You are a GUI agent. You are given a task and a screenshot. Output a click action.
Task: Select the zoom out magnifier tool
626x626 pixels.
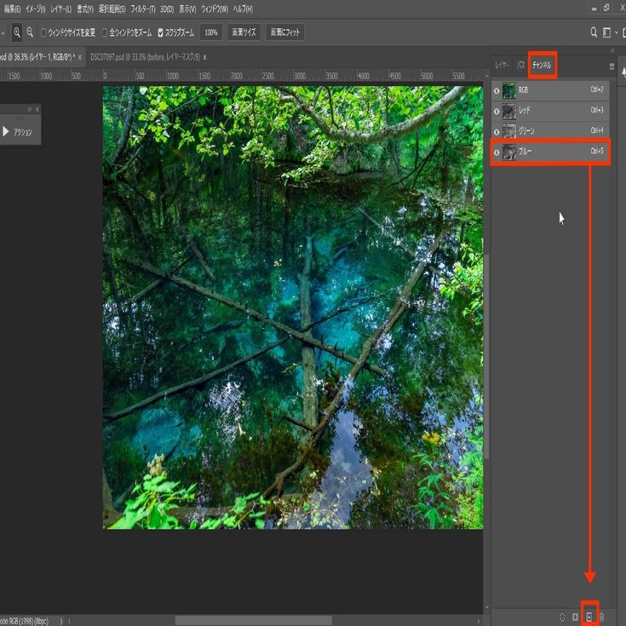point(30,32)
